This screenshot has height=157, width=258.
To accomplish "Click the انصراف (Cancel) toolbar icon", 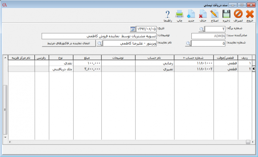I will click(x=238, y=15).
